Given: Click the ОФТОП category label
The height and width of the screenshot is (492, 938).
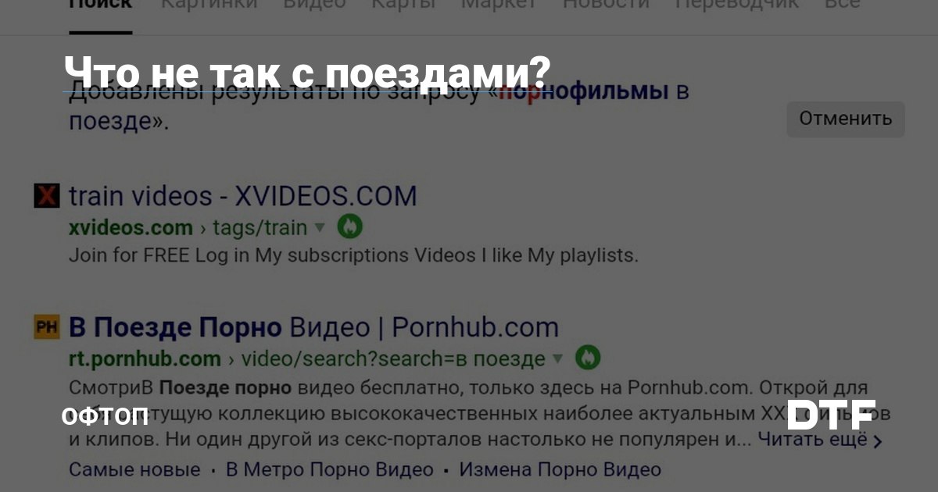Looking at the screenshot, I should [105, 415].
